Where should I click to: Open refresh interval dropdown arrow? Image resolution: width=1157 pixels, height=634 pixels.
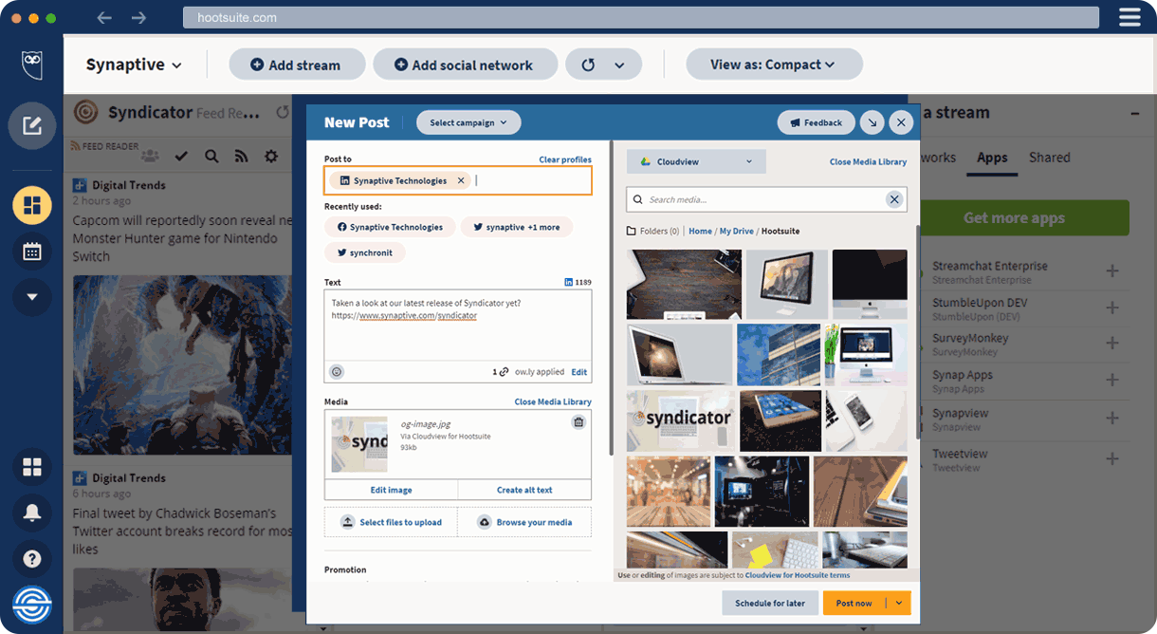click(x=619, y=65)
